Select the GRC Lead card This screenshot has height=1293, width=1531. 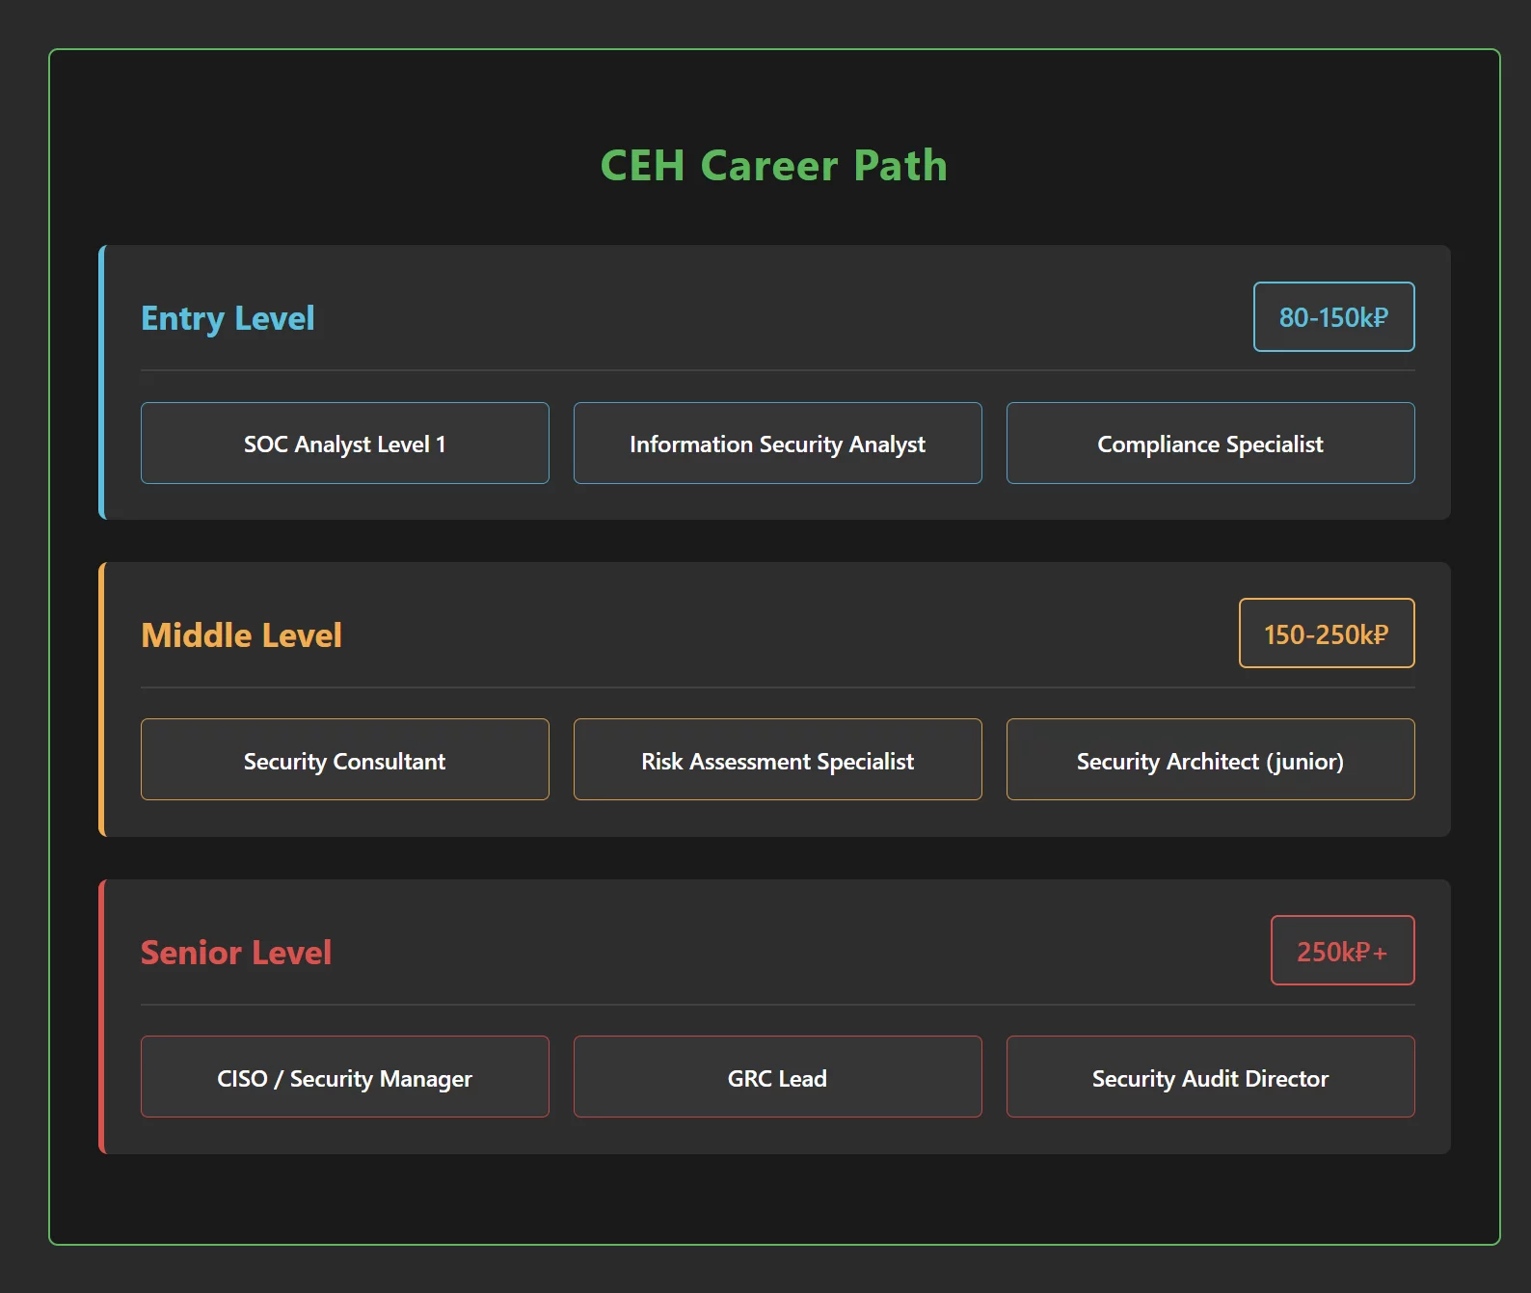[778, 1077]
